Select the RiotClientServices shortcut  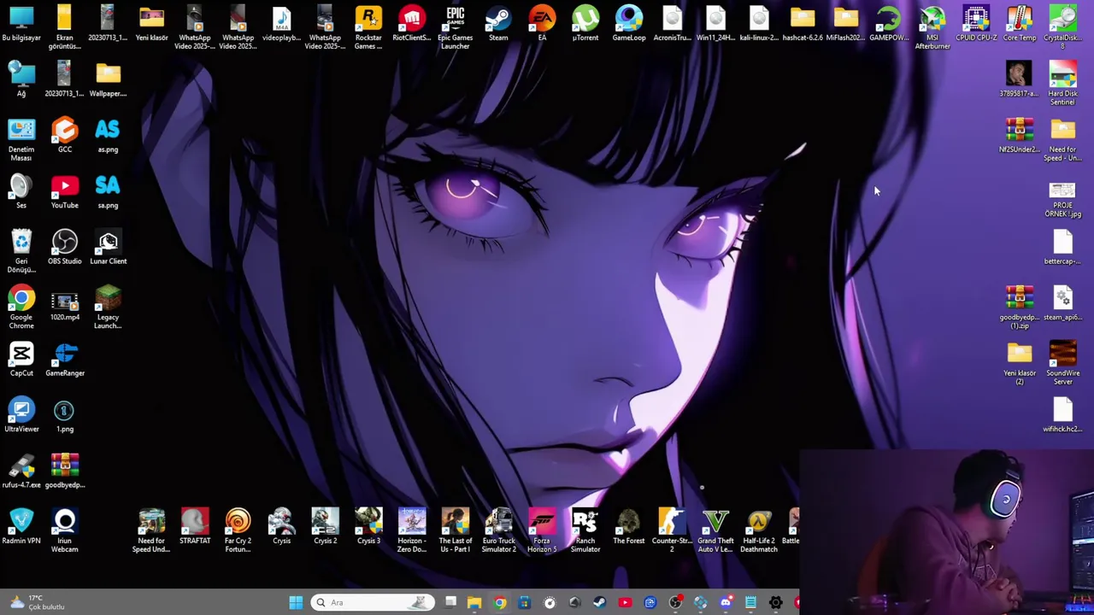(412, 24)
